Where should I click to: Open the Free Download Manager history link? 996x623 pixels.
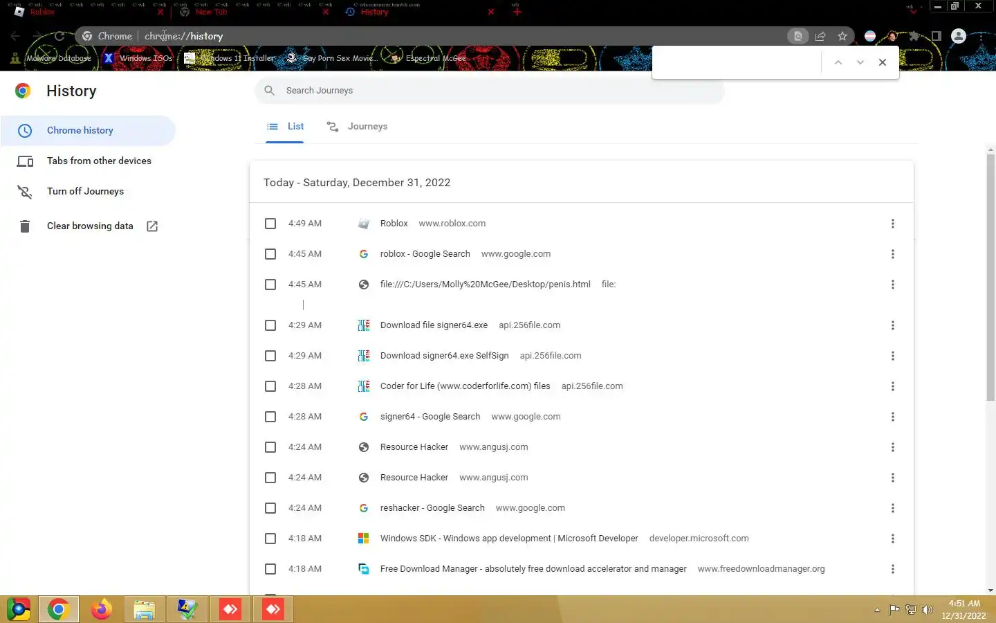pyautogui.click(x=533, y=569)
